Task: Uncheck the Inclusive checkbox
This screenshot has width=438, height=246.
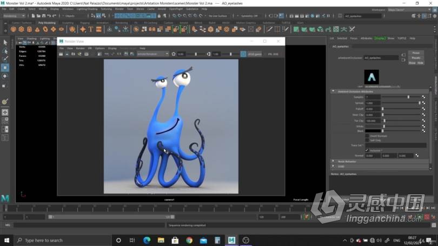Action: 367,150
